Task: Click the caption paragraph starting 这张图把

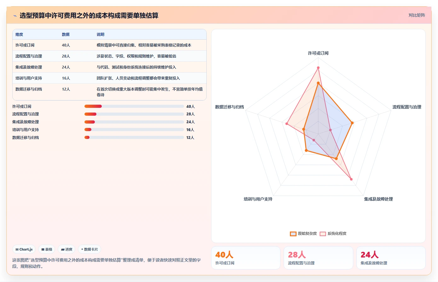Action: [x=107, y=263]
